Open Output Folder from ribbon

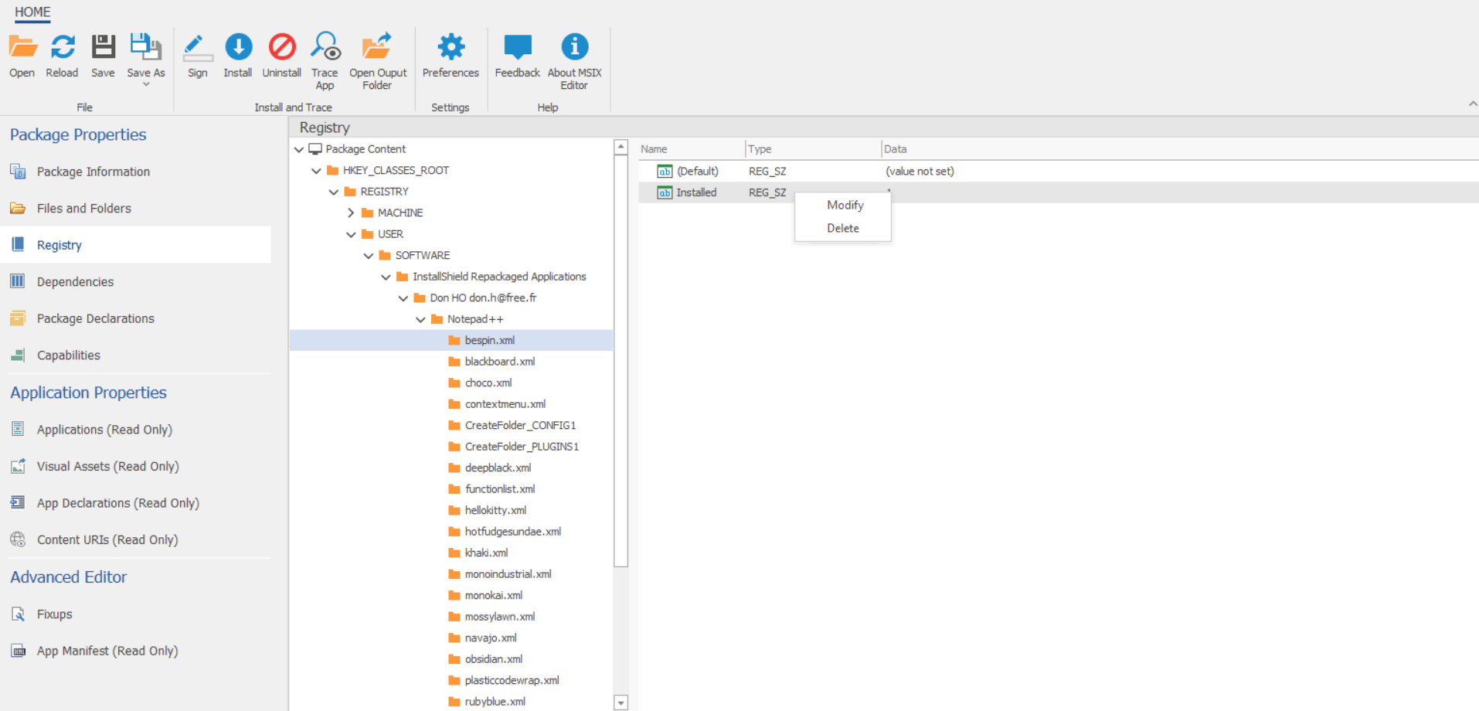click(377, 47)
